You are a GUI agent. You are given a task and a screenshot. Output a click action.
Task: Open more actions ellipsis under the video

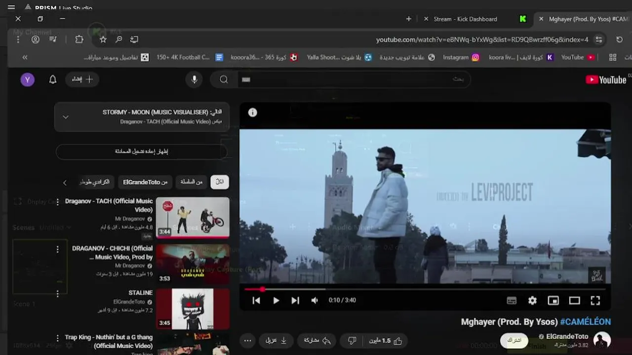(248, 341)
